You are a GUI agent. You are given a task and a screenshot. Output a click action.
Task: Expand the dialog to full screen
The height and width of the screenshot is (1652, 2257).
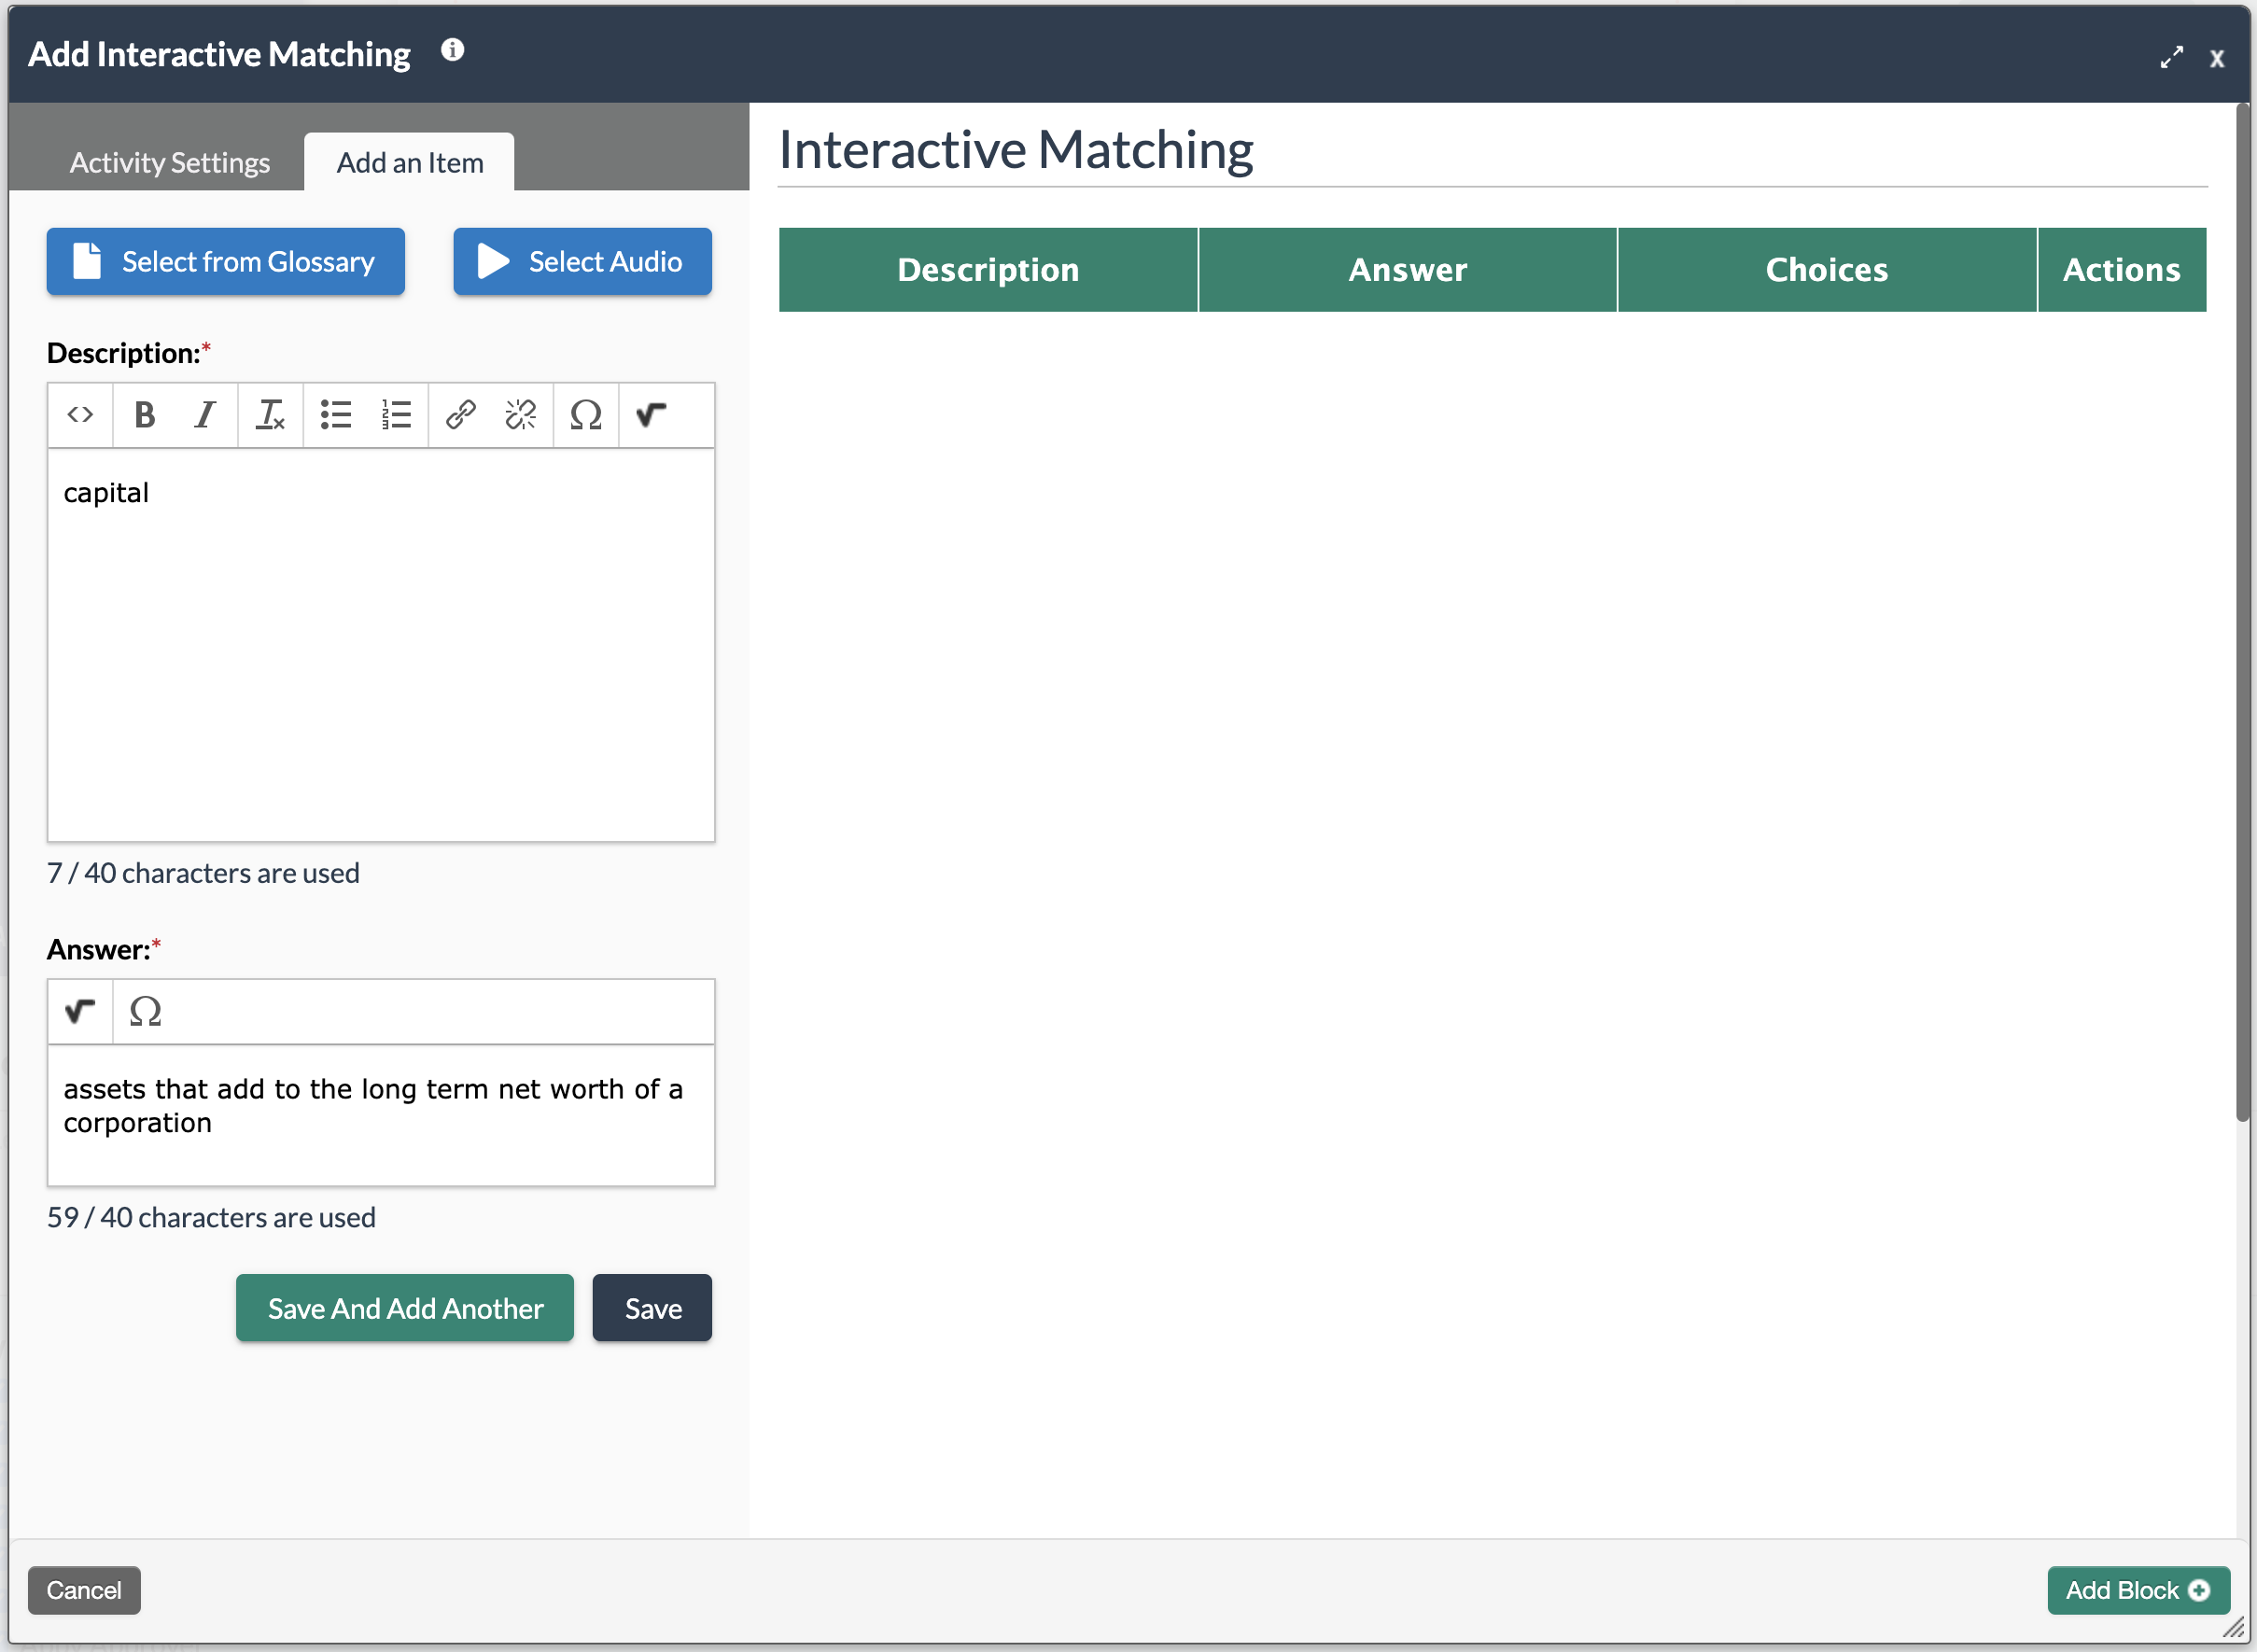(x=2171, y=57)
